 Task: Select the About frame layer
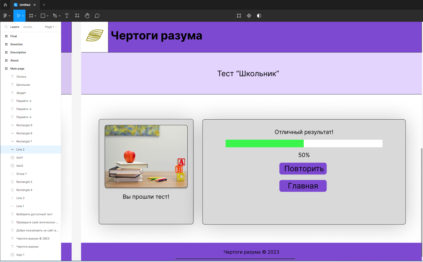click(x=31, y=60)
